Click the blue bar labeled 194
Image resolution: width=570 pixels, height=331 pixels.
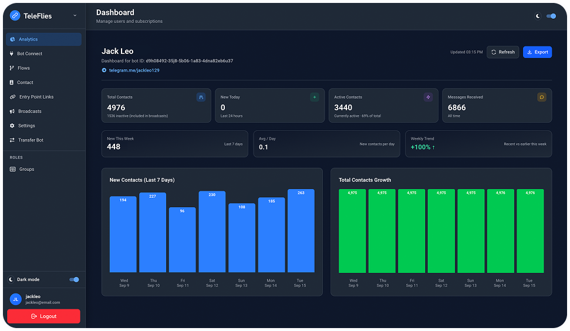(123, 234)
